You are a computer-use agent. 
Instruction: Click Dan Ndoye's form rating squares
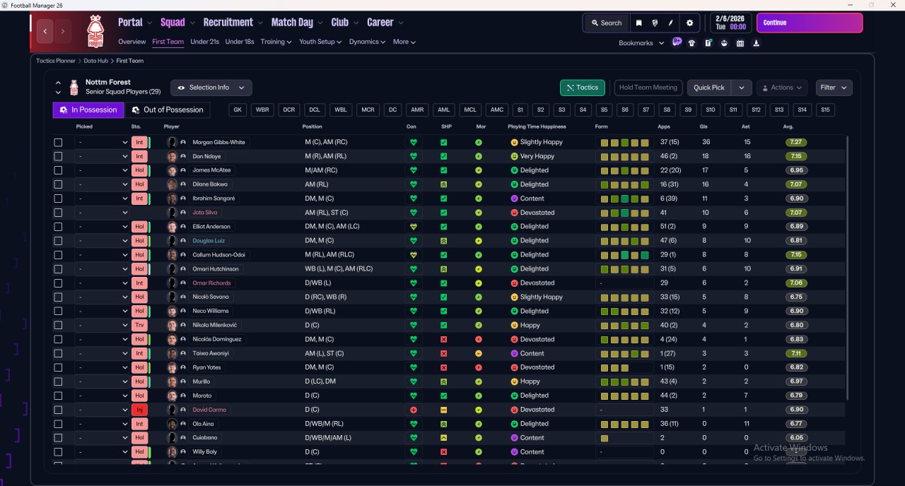point(624,156)
